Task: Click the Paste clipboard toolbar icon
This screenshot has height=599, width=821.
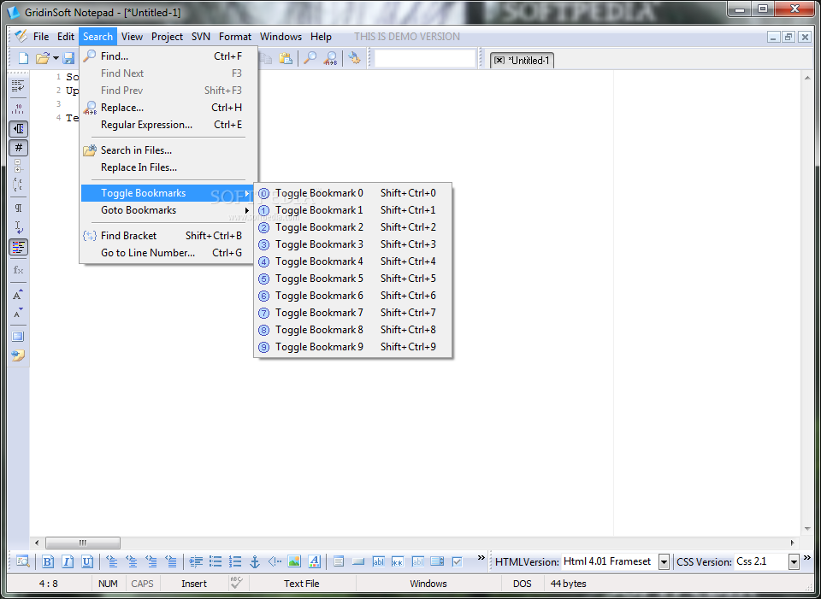Action: tap(286, 58)
